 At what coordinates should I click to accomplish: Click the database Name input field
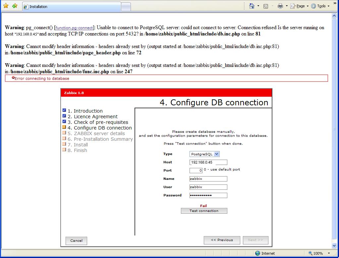point(208,179)
